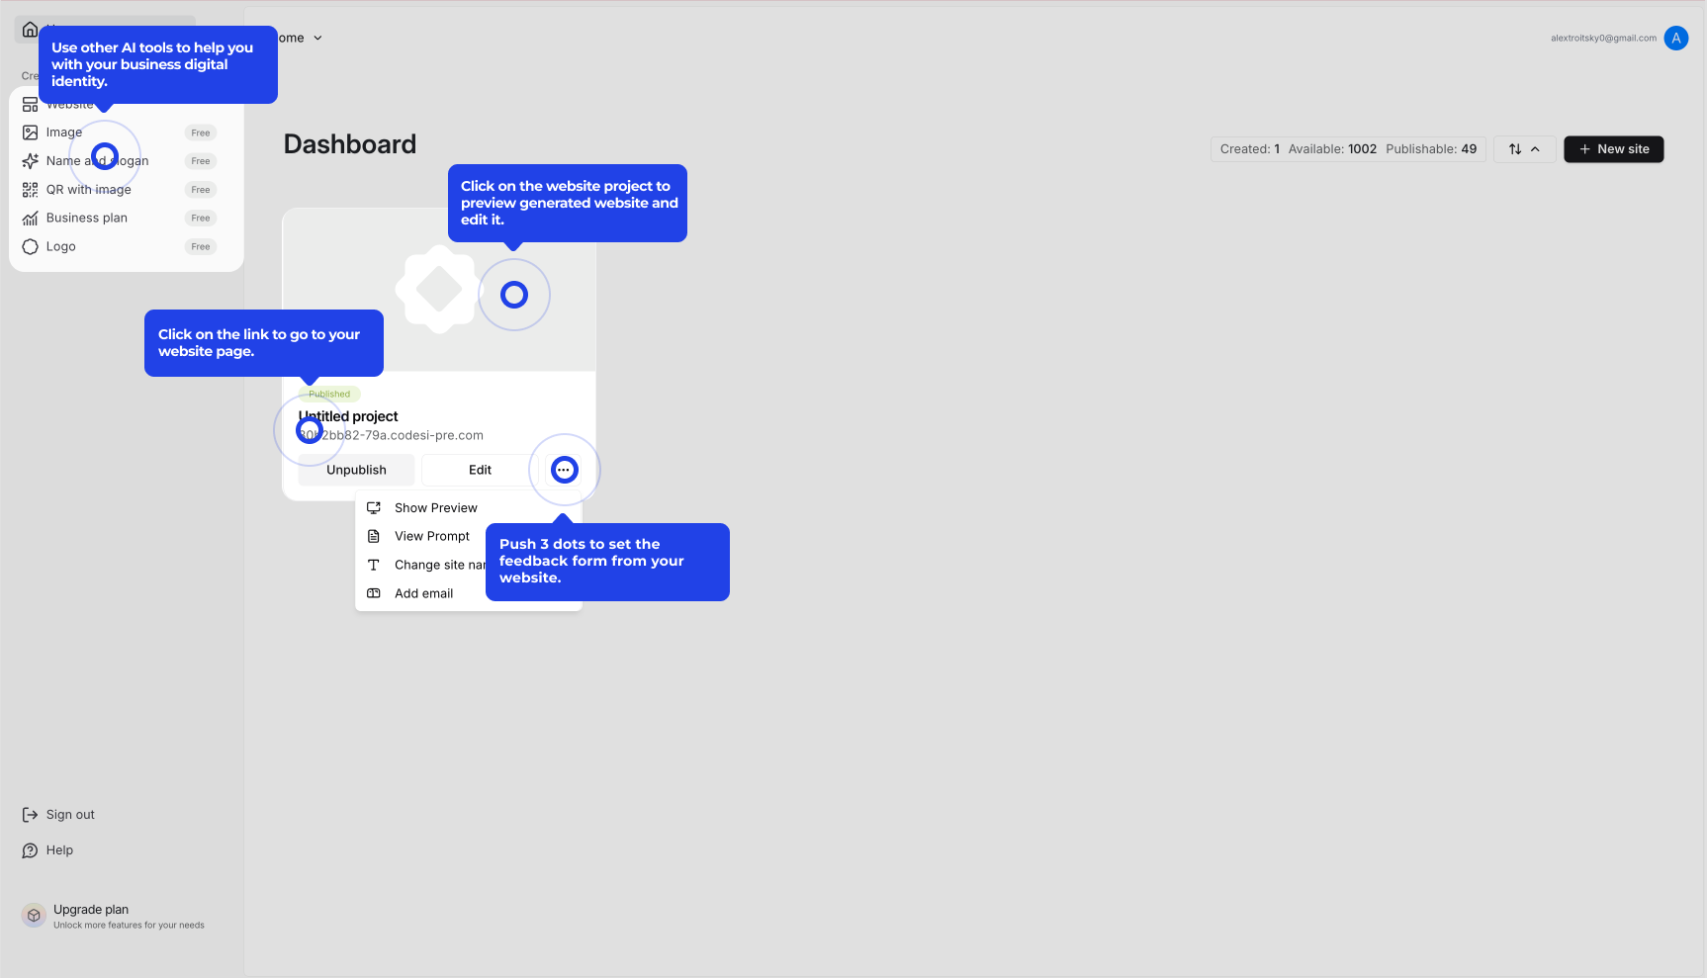Open the user avatar menu
This screenshot has height=978, width=1707.
click(1676, 38)
